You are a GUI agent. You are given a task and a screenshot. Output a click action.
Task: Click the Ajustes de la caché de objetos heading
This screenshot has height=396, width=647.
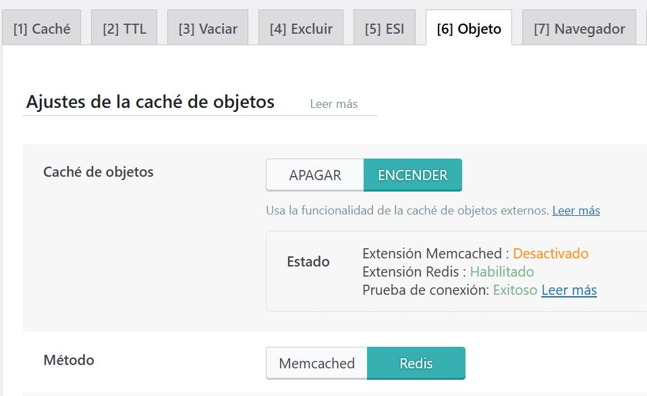point(150,102)
